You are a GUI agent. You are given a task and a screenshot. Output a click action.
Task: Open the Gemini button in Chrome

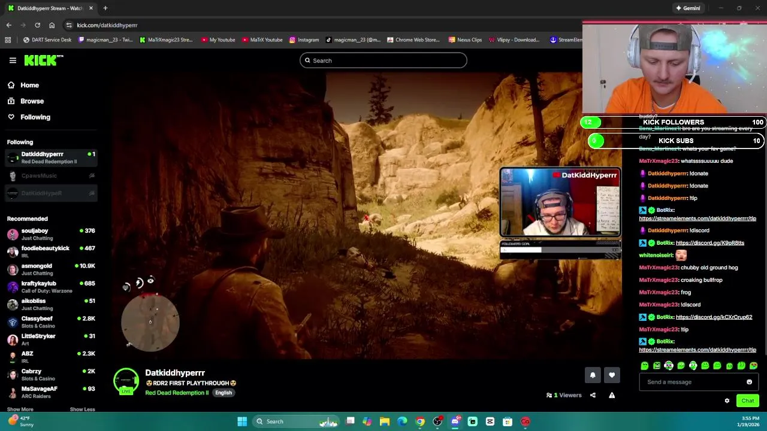pos(688,8)
